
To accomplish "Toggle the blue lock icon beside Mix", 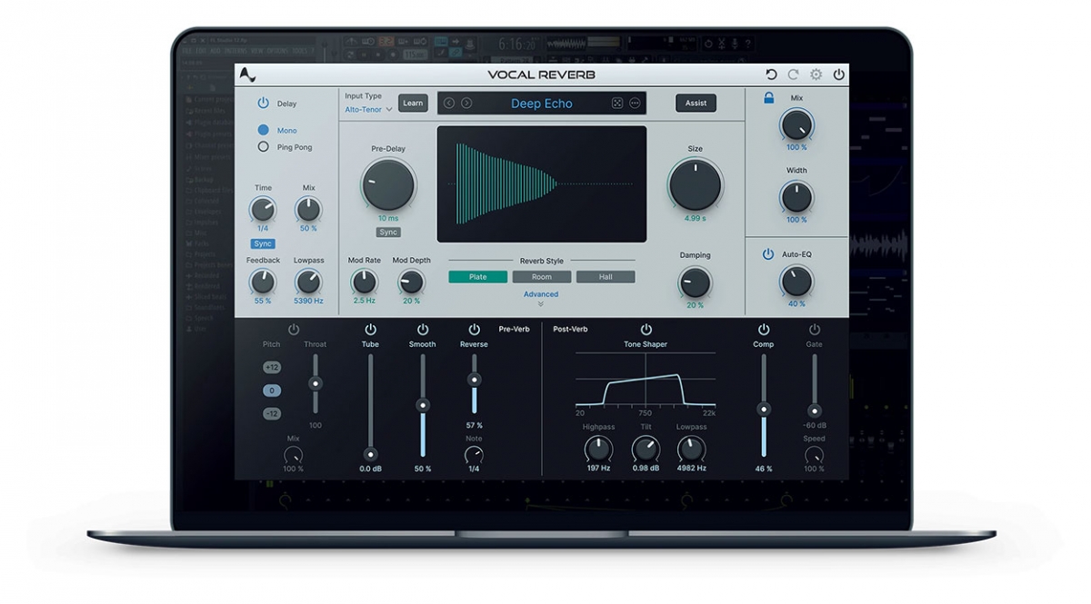I will click(x=769, y=98).
